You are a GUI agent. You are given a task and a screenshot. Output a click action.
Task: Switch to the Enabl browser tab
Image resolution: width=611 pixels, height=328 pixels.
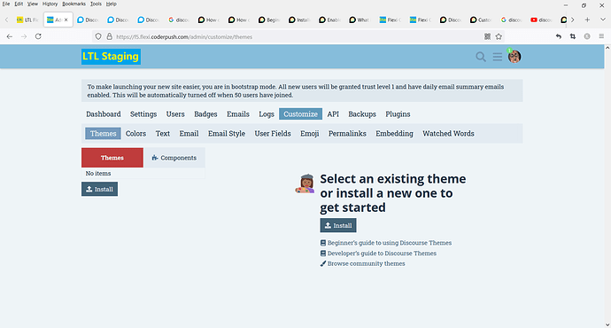point(329,20)
